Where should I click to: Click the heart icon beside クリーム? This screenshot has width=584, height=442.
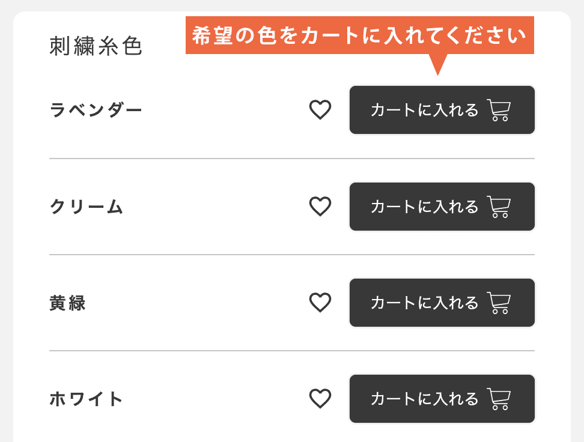click(x=320, y=207)
